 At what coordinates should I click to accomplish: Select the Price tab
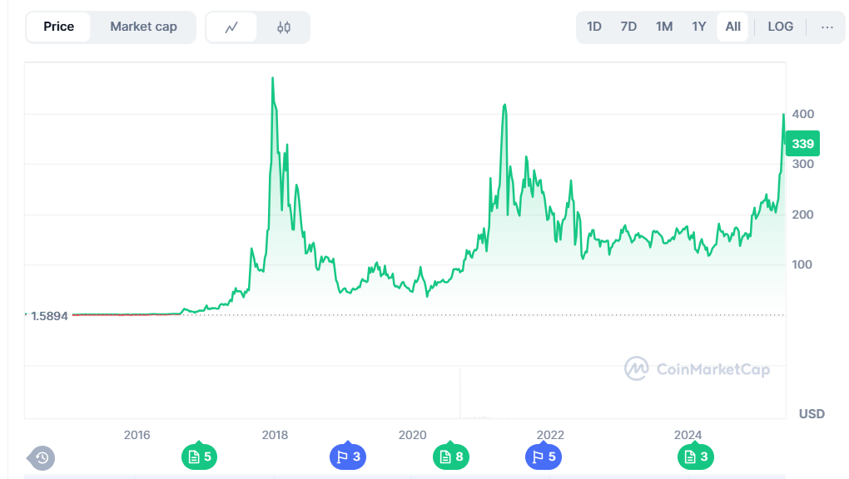pos(59,27)
